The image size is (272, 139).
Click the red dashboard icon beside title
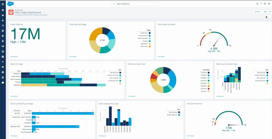coord(11,12)
